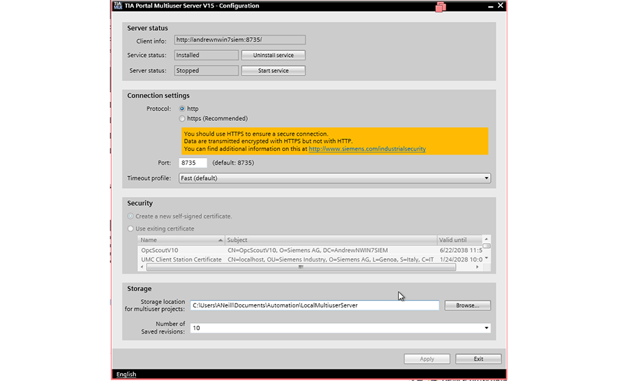Click certificate list scroll-right arrow
Viewport: 618px width, 381px height.
(x=477, y=267)
